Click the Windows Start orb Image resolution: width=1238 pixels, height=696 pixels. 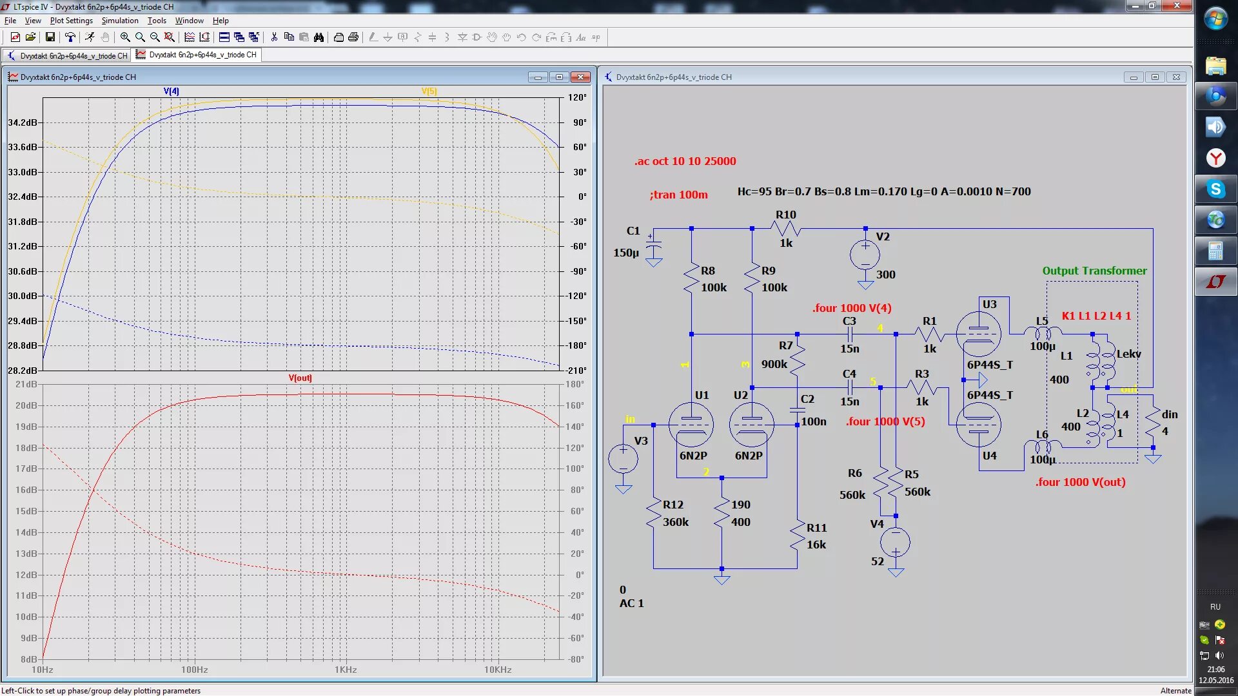(1215, 18)
